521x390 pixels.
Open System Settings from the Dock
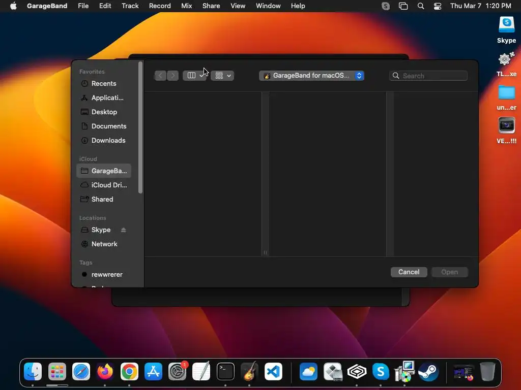(178, 371)
